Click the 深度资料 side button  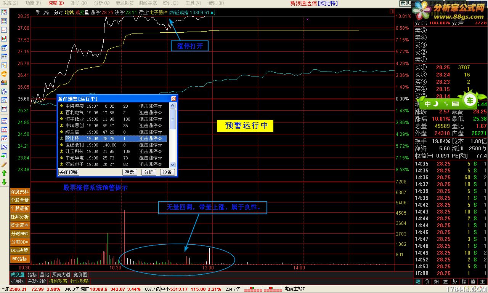(20, 192)
